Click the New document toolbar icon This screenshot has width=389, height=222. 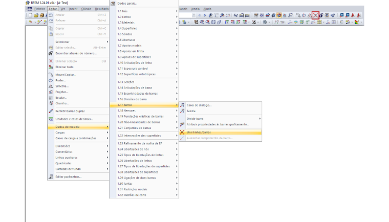pyautogui.click(x=30, y=15)
